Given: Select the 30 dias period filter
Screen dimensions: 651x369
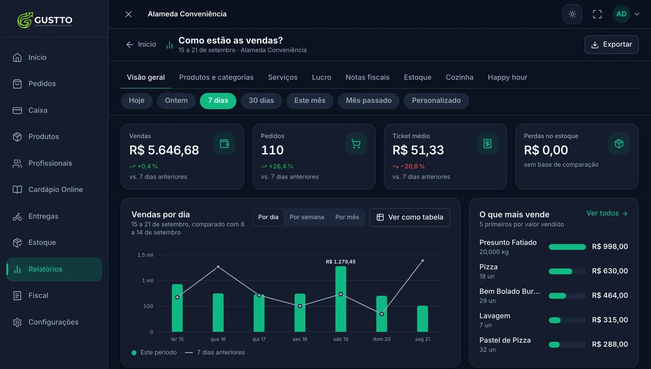Looking at the screenshot, I should (x=261, y=101).
